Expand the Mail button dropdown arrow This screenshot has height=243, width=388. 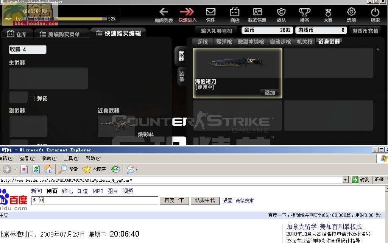click(x=137, y=170)
